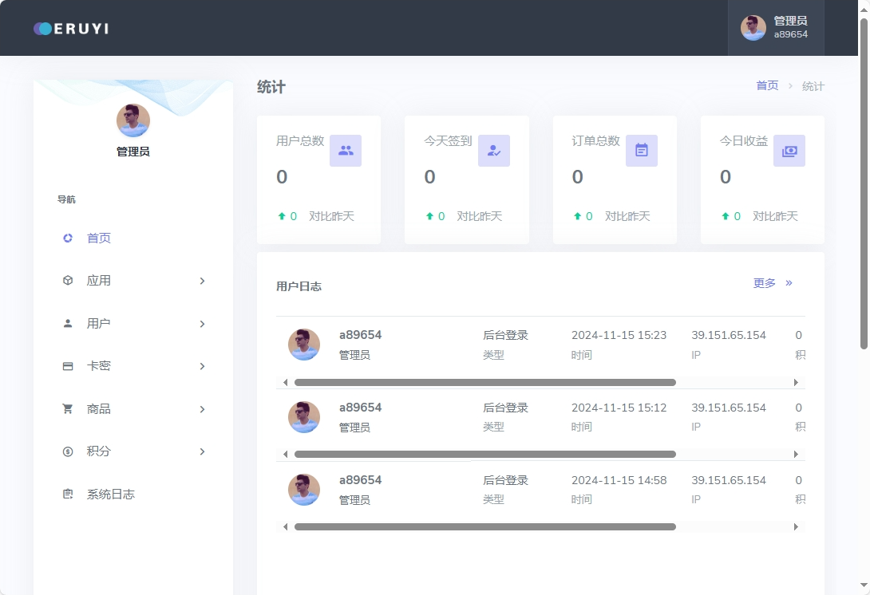Click the horizontal scrollbar thumb under 14:58 row
This screenshot has width=870, height=595.
tap(485, 526)
